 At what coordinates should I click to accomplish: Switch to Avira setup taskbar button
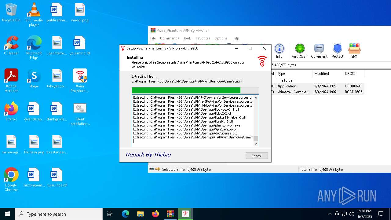[185, 214]
